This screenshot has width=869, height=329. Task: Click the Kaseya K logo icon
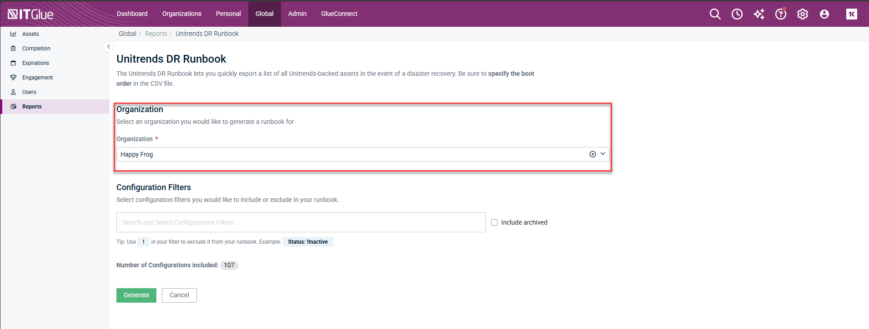[x=851, y=14]
